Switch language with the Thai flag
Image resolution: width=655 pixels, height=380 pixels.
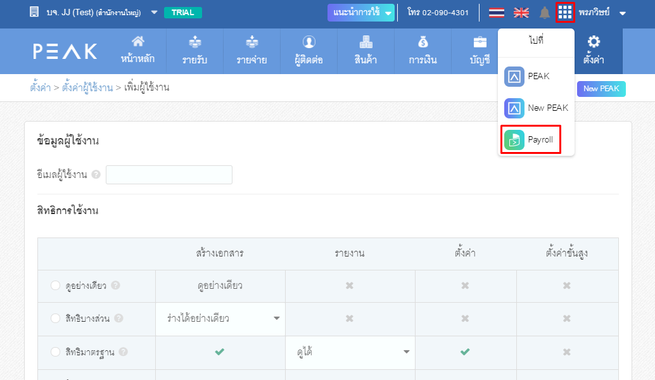point(496,13)
